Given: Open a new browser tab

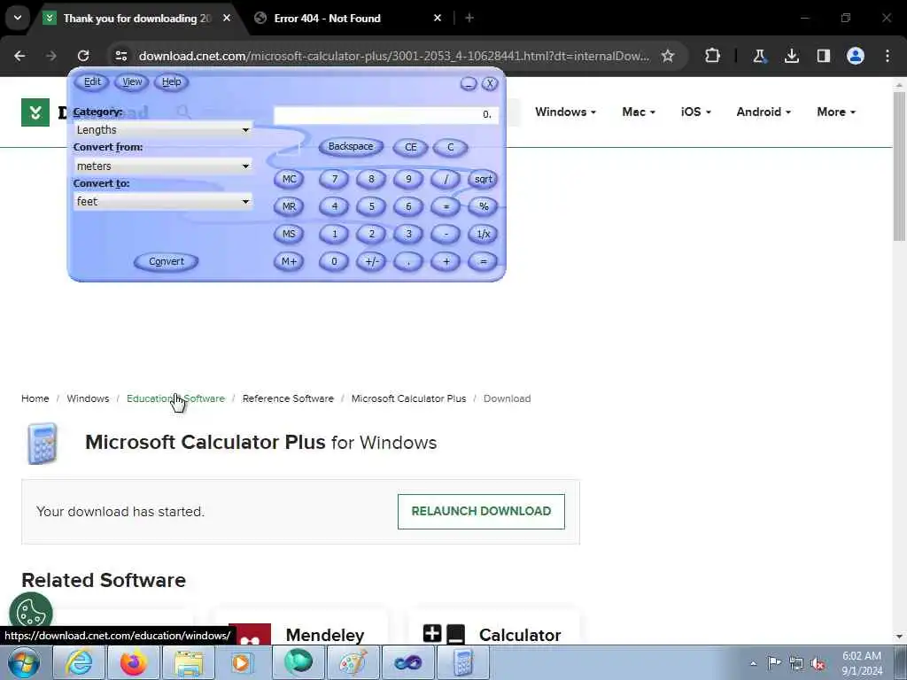Looking at the screenshot, I should (x=469, y=19).
